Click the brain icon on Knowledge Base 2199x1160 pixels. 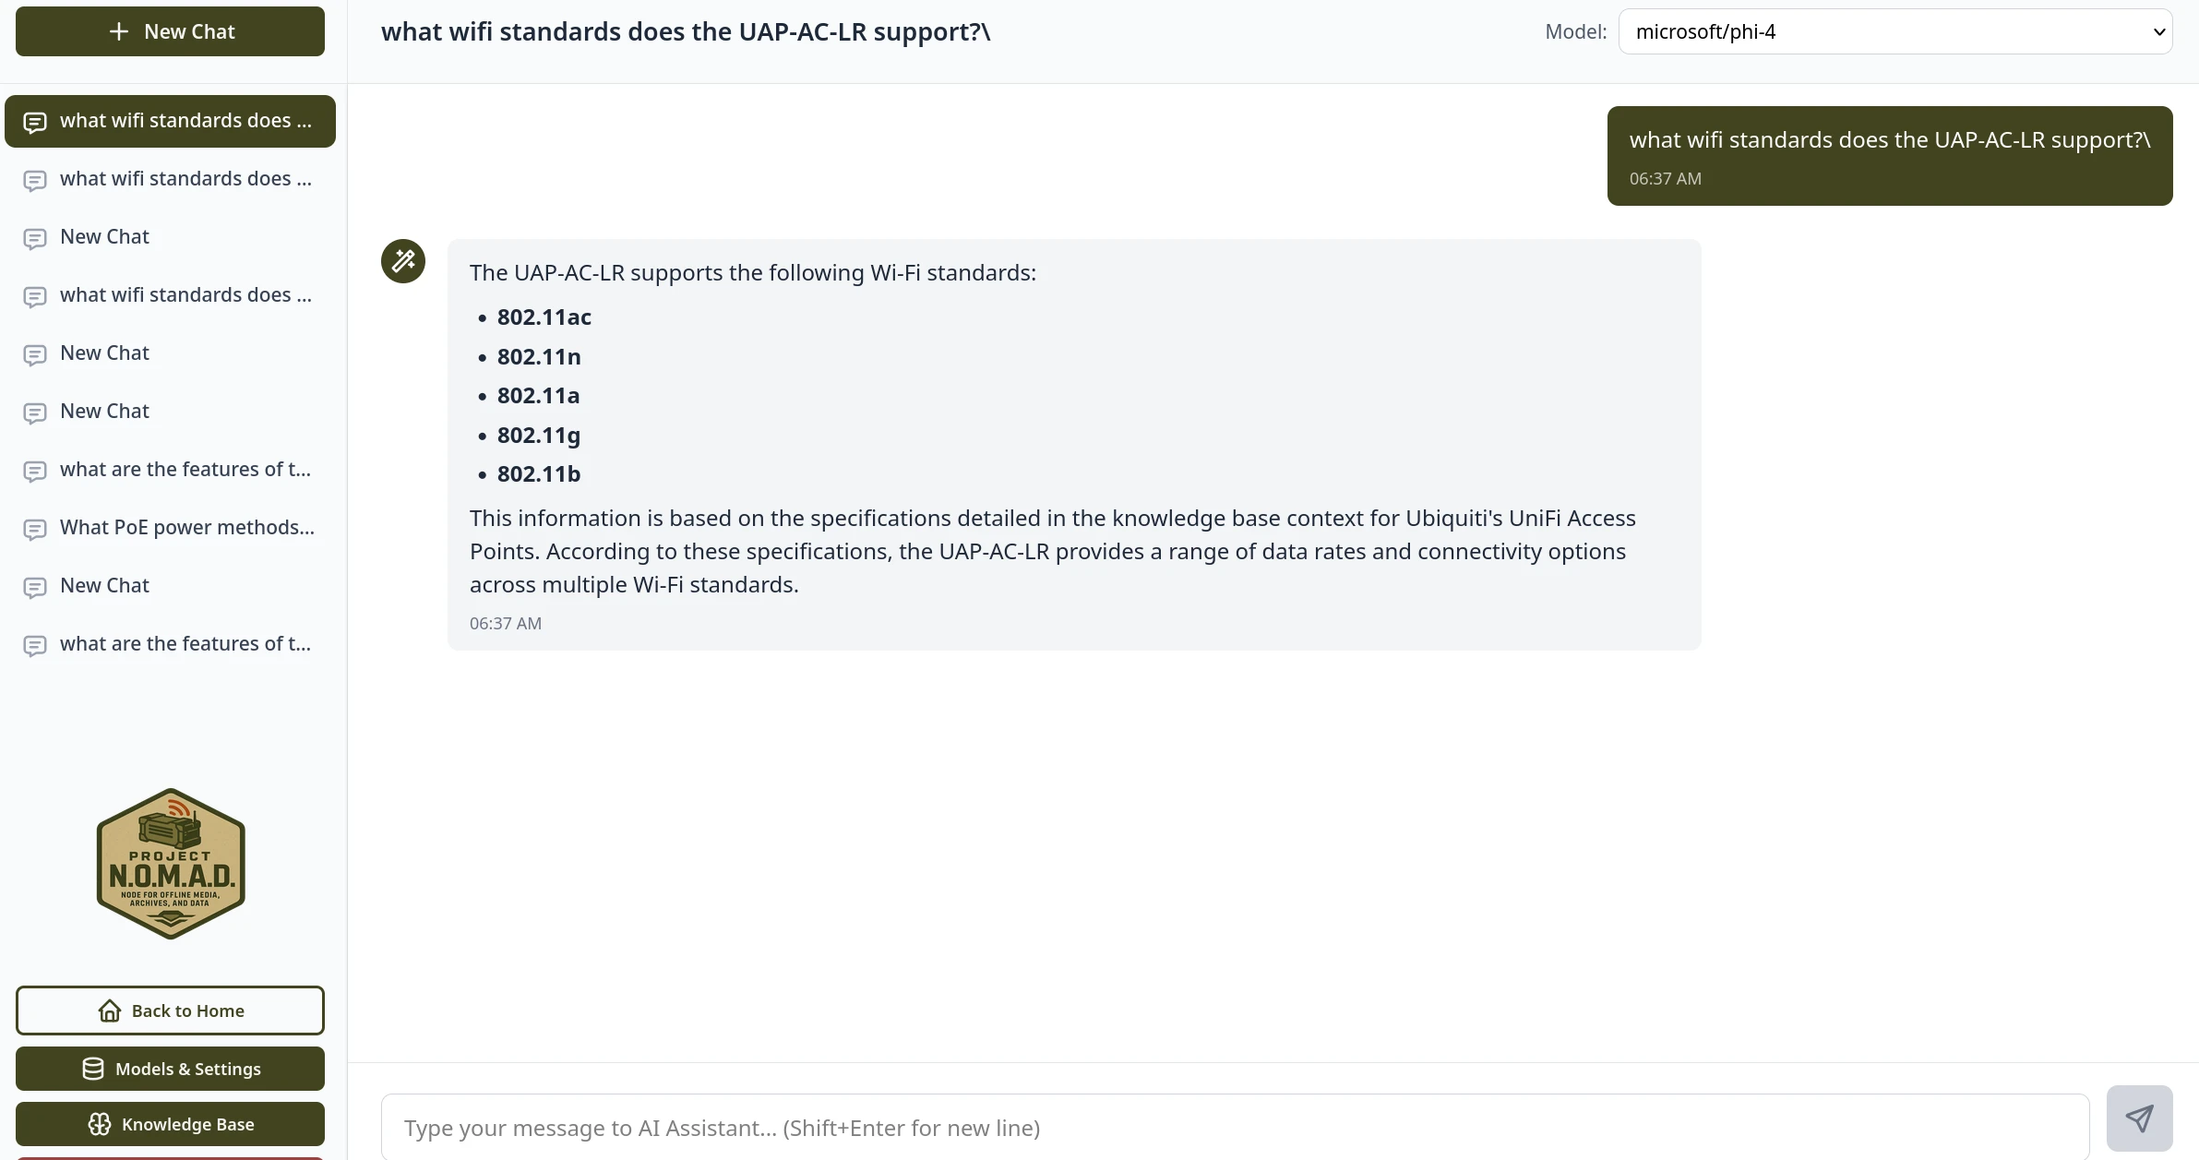(x=100, y=1124)
